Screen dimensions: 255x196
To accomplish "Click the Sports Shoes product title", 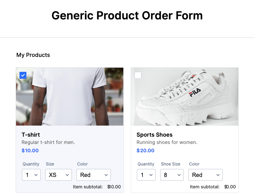I will pos(155,135).
